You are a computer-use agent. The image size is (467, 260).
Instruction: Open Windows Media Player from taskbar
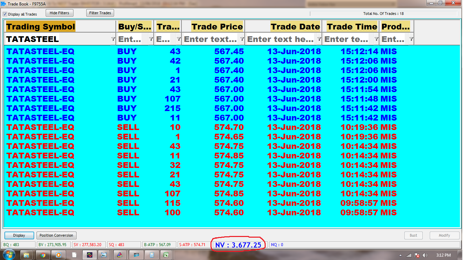[x=58, y=255]
